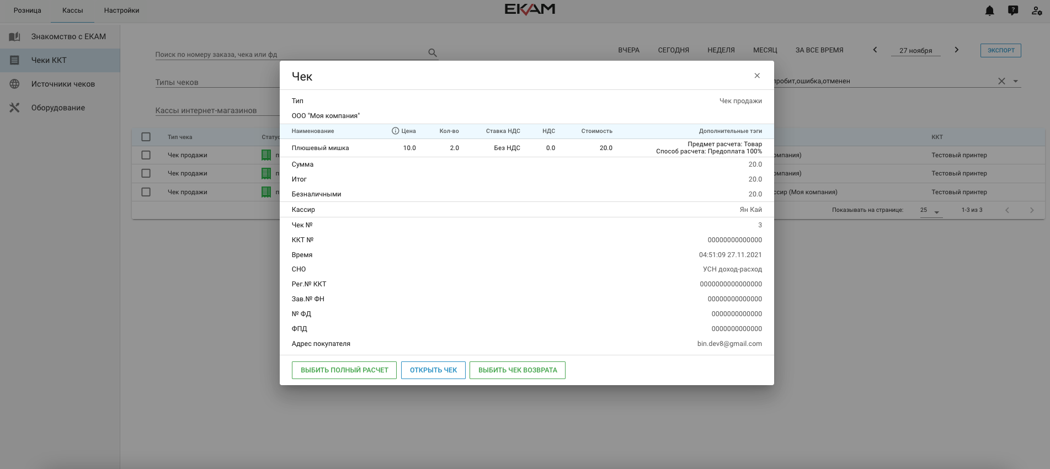Image resolution: width=1050 pixels, height=469 pixels.
Task: Check the third Чек продажи row checkbox
Action: tap(146, 192)
